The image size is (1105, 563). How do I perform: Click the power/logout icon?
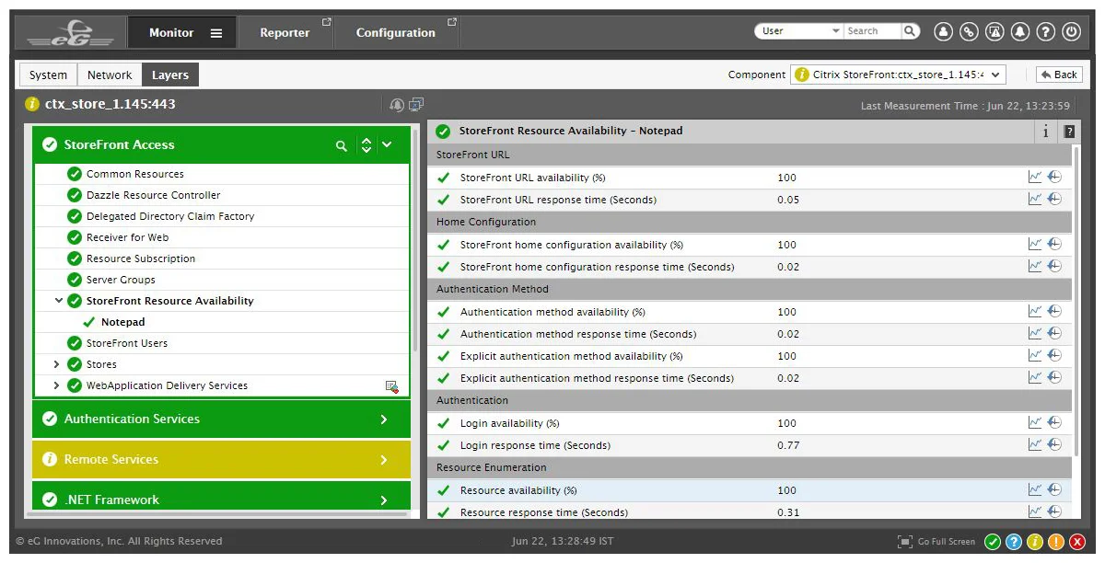(x=1071, y=31)
